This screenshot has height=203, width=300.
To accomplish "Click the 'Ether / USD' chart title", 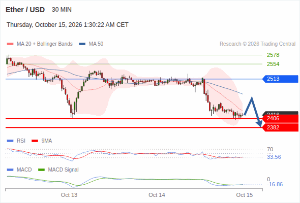I will coord(25,10).
